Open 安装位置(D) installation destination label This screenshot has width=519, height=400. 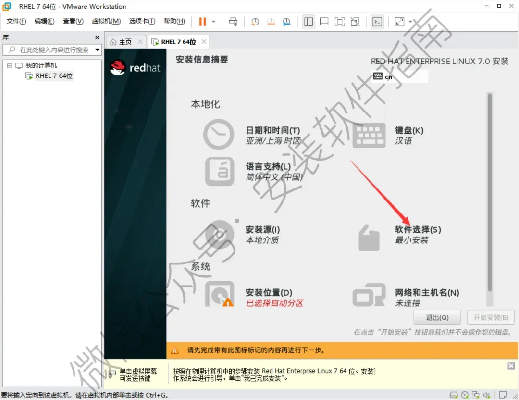269,293
